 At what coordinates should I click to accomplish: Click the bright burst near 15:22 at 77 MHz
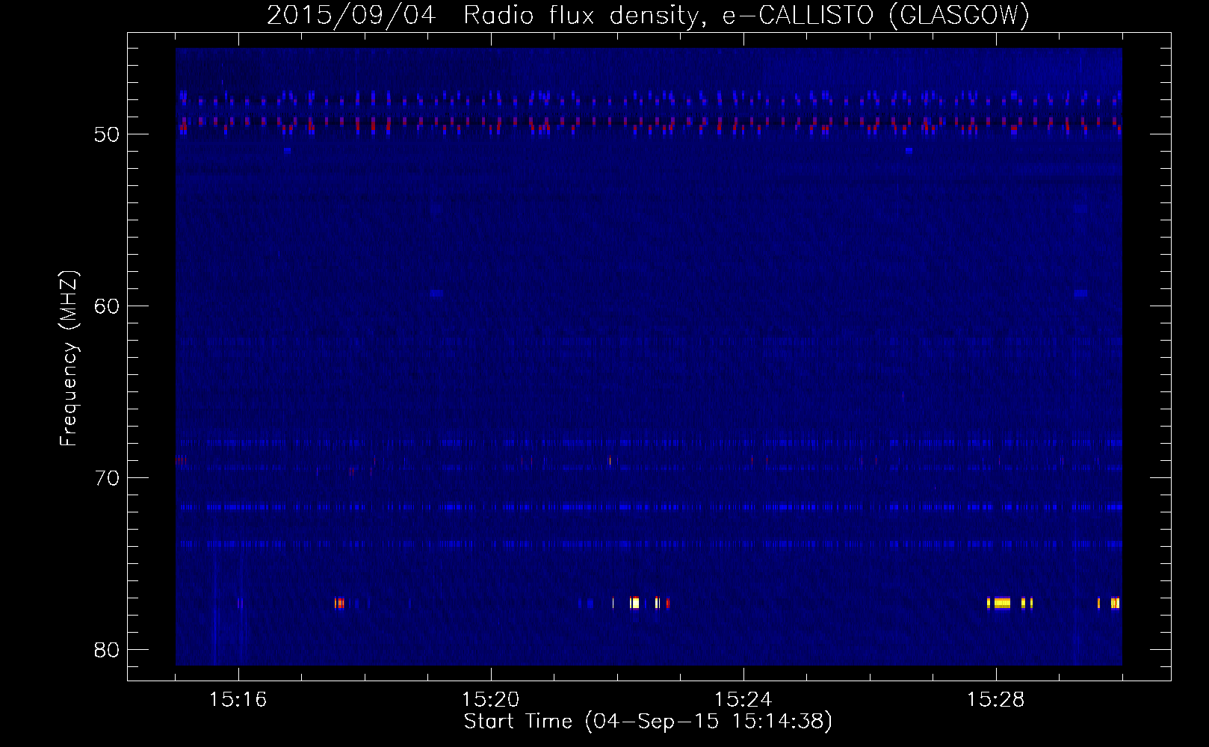click(634, 603)
